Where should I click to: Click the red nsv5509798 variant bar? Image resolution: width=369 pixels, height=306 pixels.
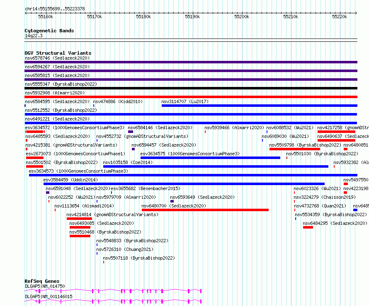[x=295, y=149]
